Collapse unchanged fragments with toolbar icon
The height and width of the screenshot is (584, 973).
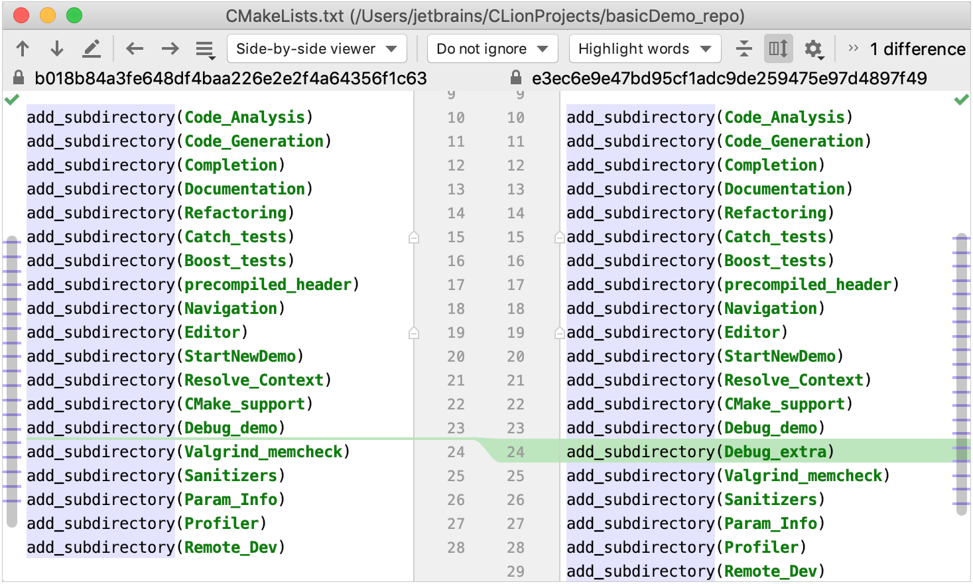click(x=744, y=48)
